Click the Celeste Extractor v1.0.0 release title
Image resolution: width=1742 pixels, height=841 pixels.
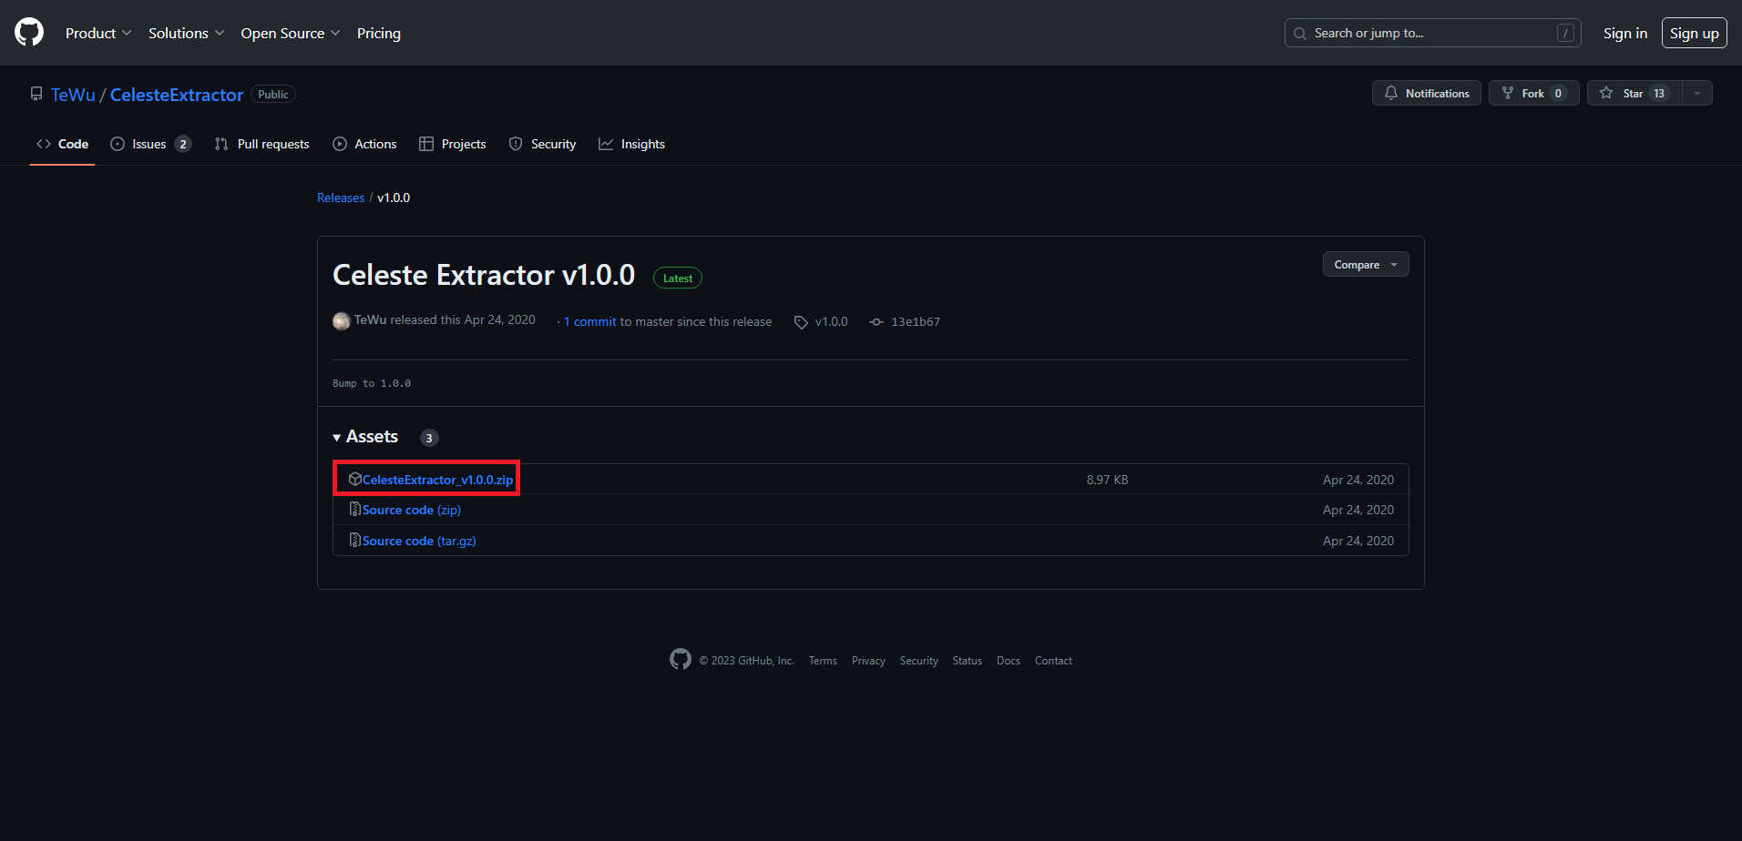[484, 275]
